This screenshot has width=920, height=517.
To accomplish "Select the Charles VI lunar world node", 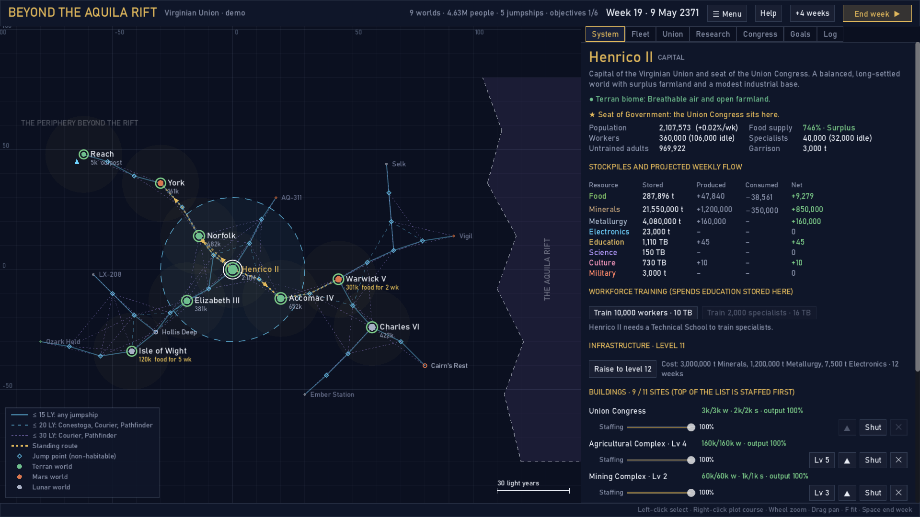I will pos(372,327).
